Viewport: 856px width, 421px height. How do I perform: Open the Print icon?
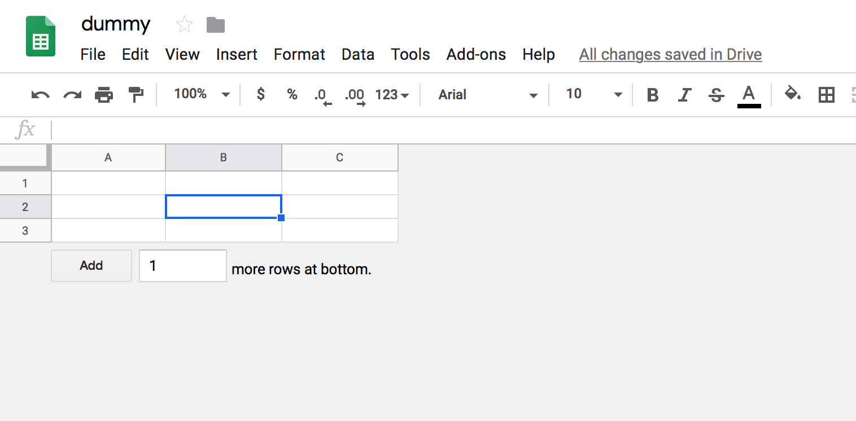click(104, 94)
